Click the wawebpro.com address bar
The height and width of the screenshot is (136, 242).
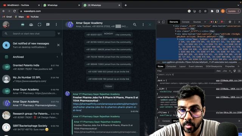pyautogui.click(x=102, y=11)
